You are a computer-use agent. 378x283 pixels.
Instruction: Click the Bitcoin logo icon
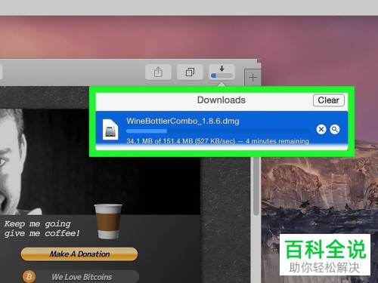click(29, 277)
